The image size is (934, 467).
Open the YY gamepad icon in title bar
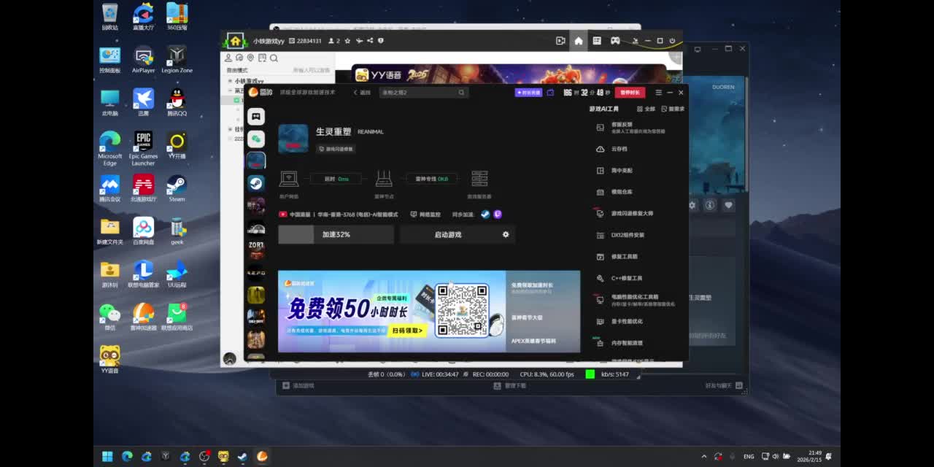point(615,41)
